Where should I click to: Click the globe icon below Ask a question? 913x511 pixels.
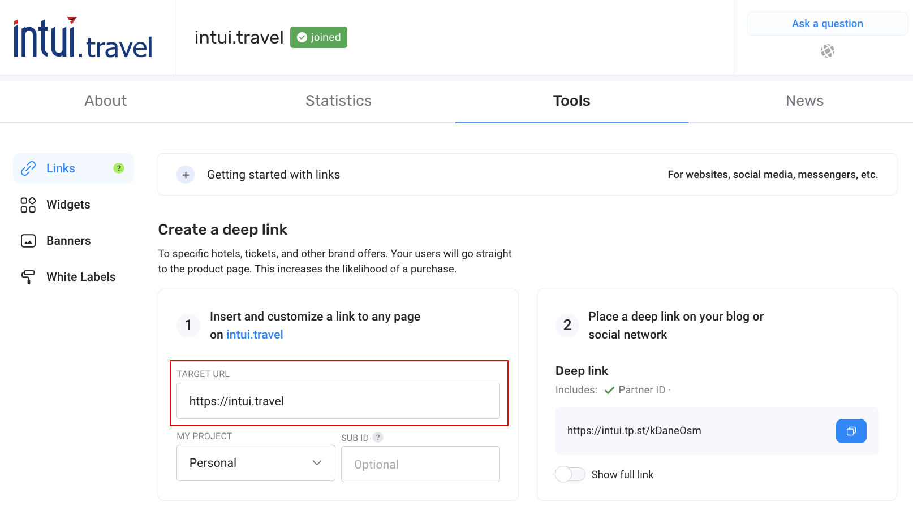tap(828, 51)
